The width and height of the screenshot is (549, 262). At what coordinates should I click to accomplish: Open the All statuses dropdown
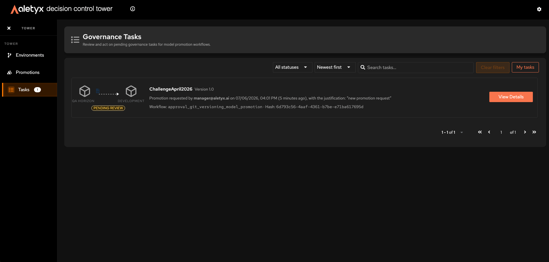[x=293, y=67]
